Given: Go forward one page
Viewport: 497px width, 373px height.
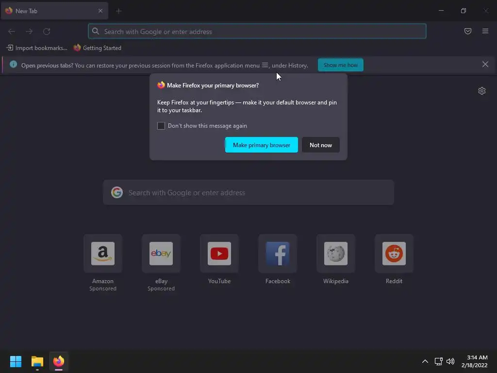Looking at the screenshot, I should [x=29, y=32].
